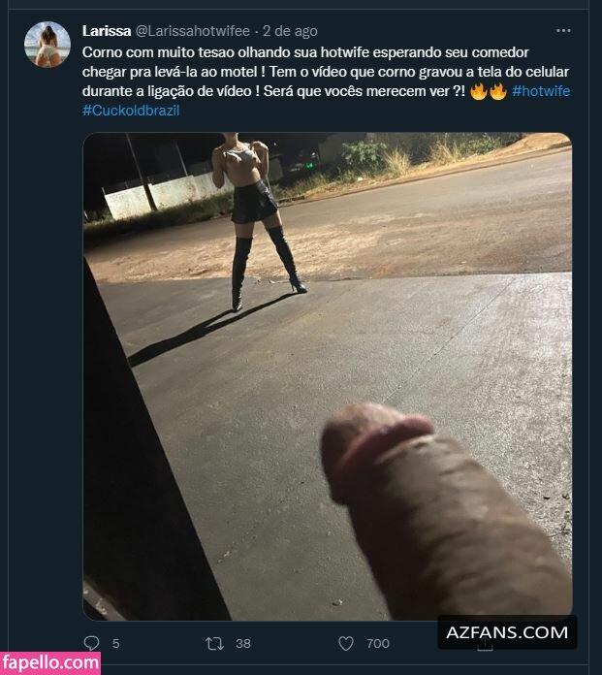Open the #hotwife hashtag
The image size is (602, 675).
pos(541,91)
